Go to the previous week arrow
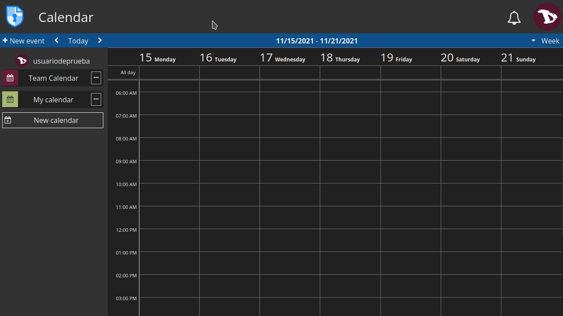Image resolution: width=563 pixels, height=316 pixels. [x=57, y=40]
